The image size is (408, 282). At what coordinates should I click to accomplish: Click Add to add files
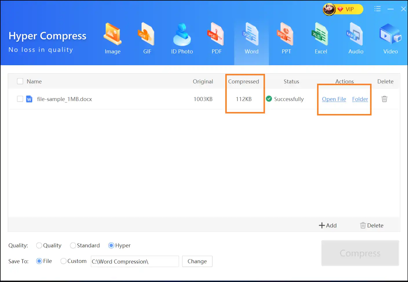[328, 225]
